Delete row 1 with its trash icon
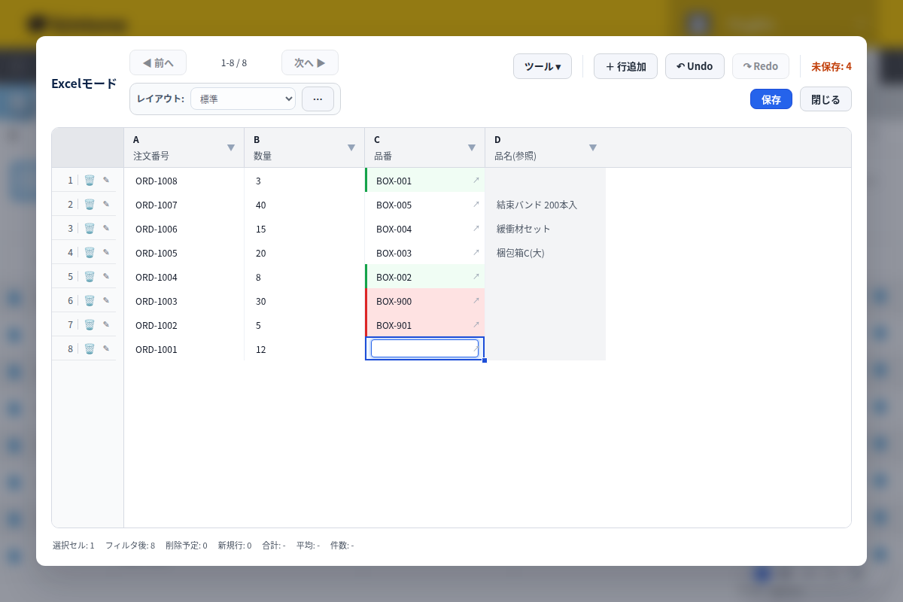The width and height of the screenshot is (903, 602). (x=90, y=180)
